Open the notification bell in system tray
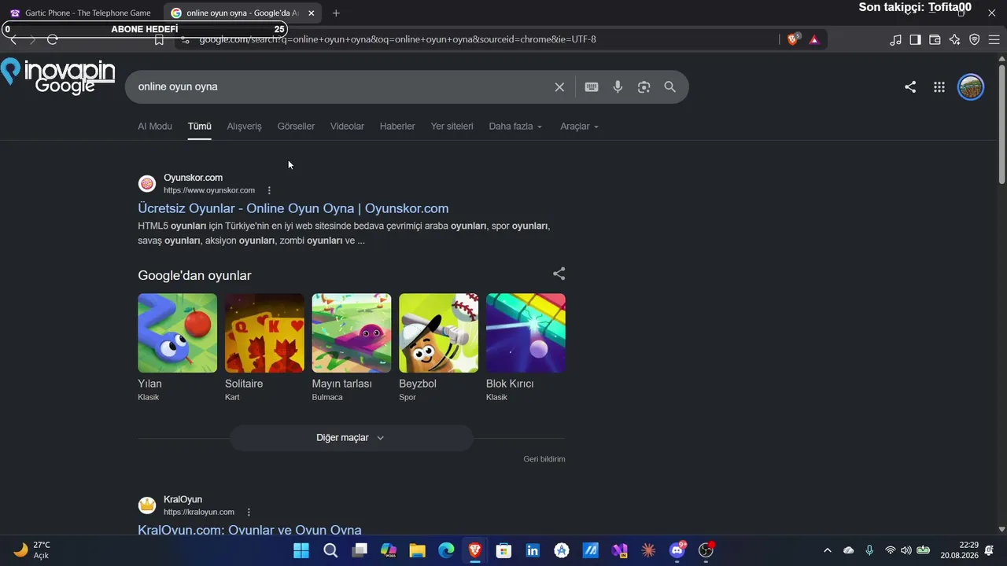 [x=989, y=550]
